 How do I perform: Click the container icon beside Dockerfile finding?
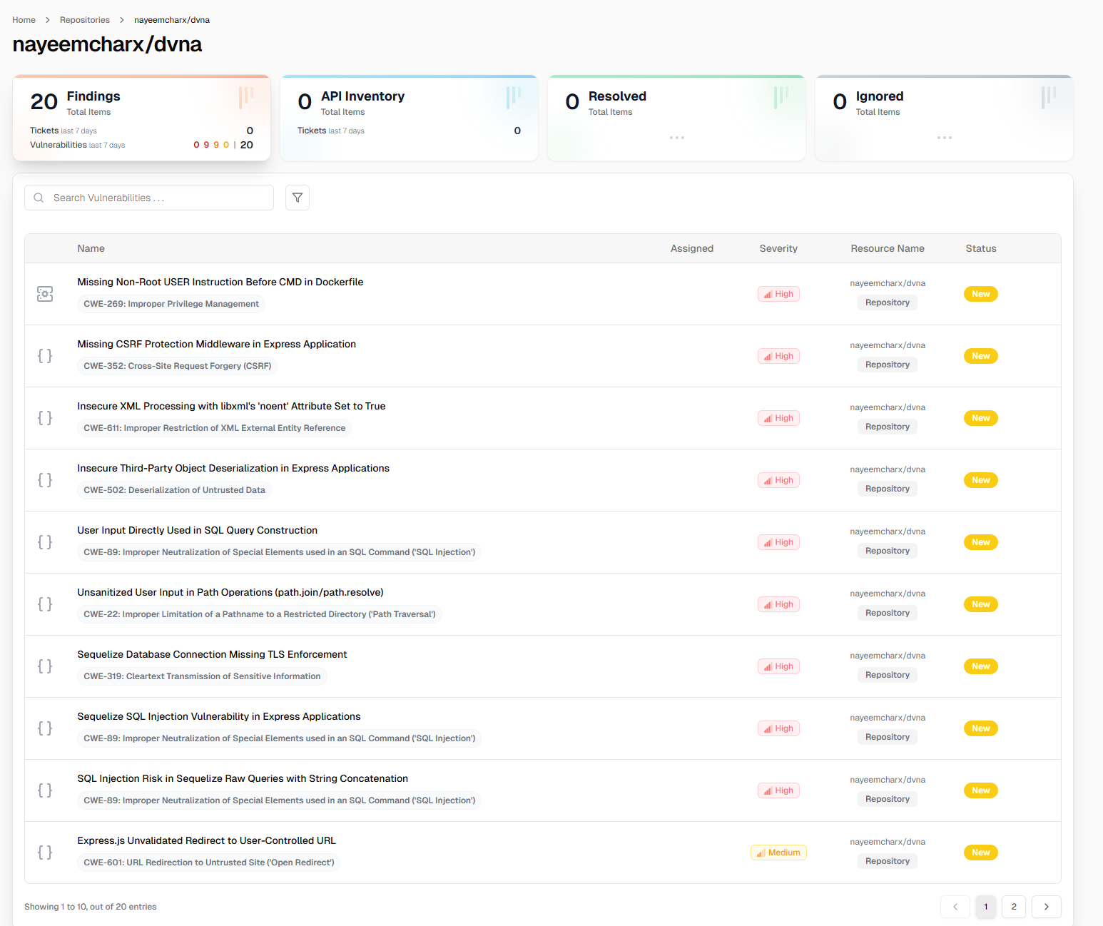tap(45, 293)
